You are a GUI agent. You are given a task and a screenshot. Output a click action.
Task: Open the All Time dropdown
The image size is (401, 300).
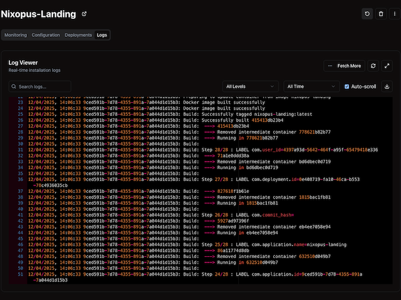(311, 86)
